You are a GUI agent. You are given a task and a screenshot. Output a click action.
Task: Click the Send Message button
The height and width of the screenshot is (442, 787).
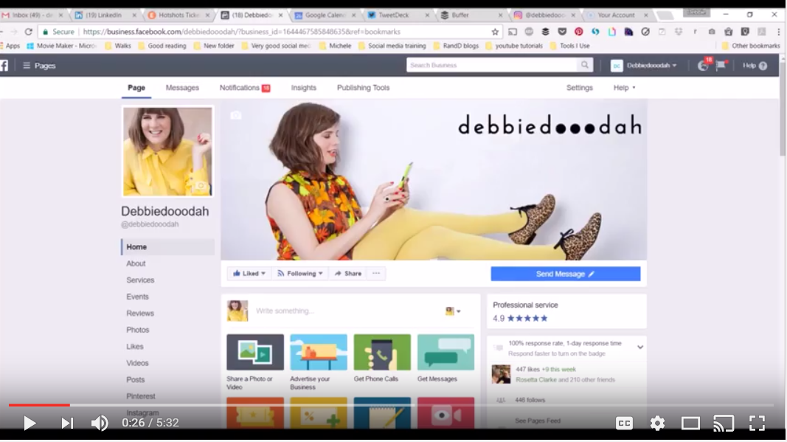(565, 273)
